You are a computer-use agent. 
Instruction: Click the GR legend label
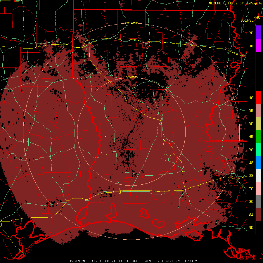click(251, 111)
